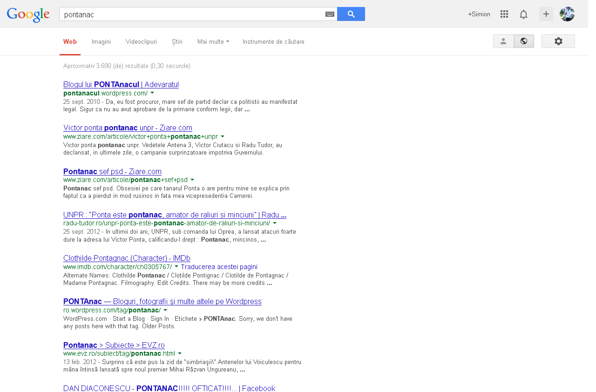Open Pontanac Subiecte EVZ.ro result
The image size is (596, 392).
[x=114, y=345]
